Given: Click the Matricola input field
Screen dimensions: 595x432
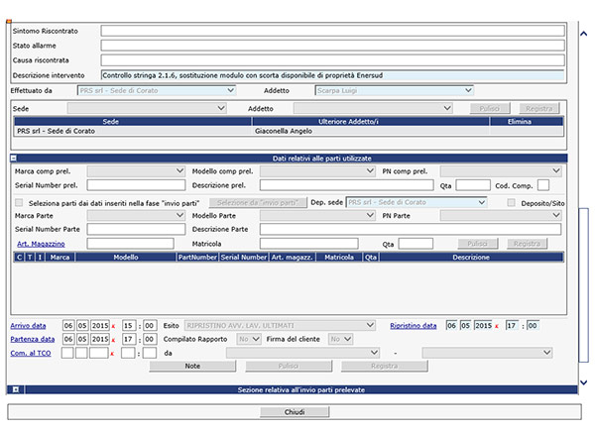Looking at the screenshot, I should coord(308,244).
